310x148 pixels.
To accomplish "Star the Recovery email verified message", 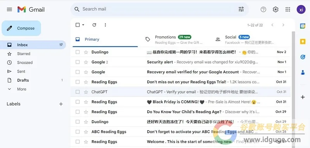I will pos(86,72).
